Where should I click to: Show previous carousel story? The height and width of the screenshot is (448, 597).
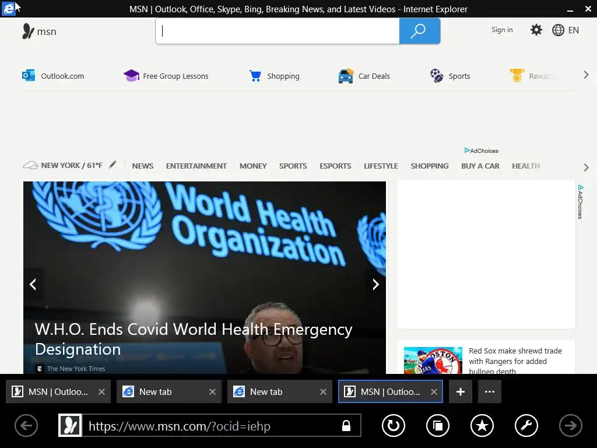(x=33, y=284)
